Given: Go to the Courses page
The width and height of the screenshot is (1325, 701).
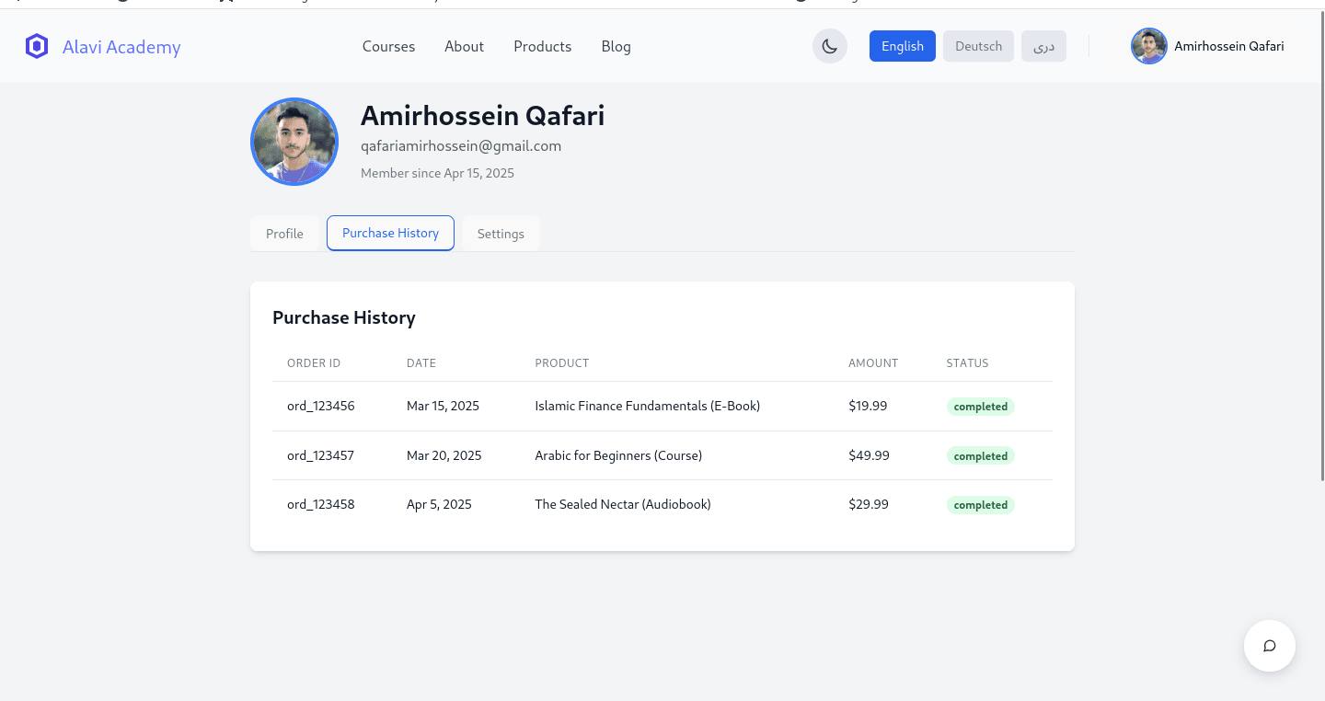Looking at the screenshot, I should [388, 46].
